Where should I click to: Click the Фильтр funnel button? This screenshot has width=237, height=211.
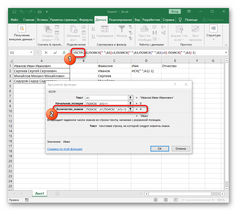(x=122, y=32)
